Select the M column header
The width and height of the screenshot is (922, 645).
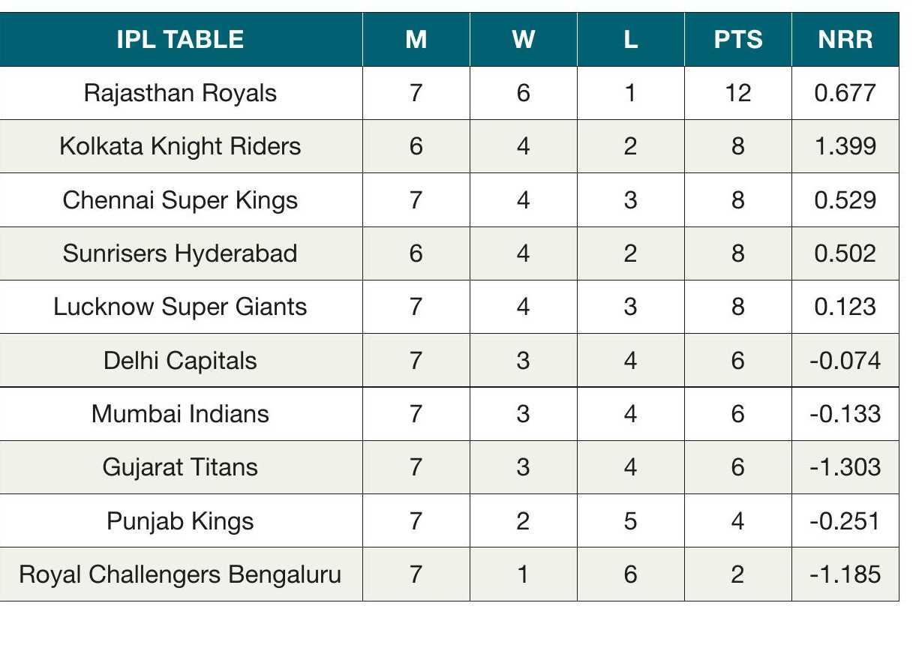[416, 39]
